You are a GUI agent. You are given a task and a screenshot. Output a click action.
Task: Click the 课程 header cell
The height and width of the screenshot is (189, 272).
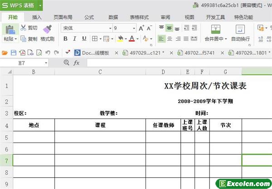point(100,125)
